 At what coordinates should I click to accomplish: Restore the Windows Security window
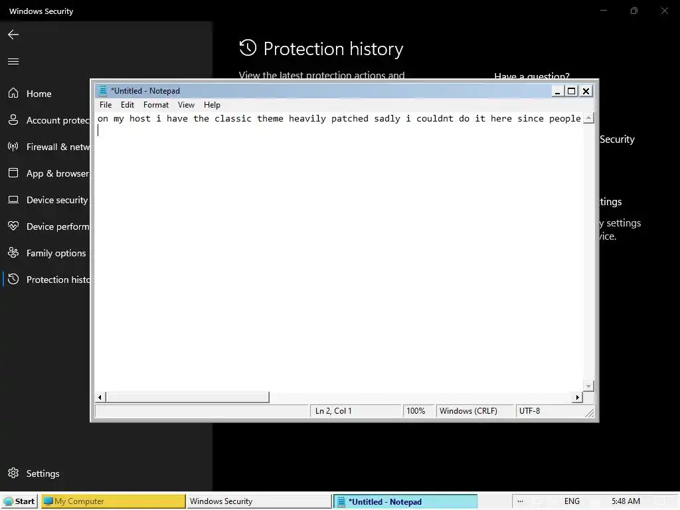(634, 11)
